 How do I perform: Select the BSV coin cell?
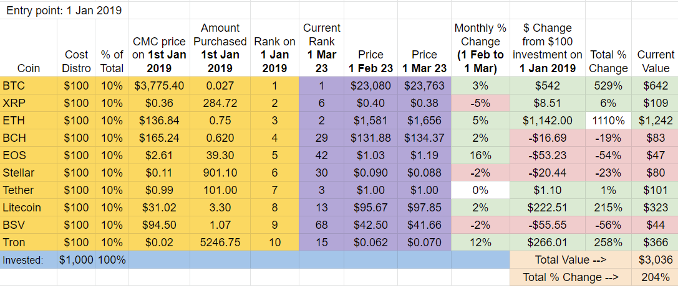pos(29,225)
